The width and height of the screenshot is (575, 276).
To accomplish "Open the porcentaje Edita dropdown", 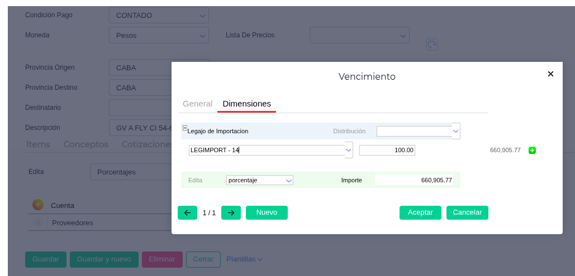I will point(289,180).
